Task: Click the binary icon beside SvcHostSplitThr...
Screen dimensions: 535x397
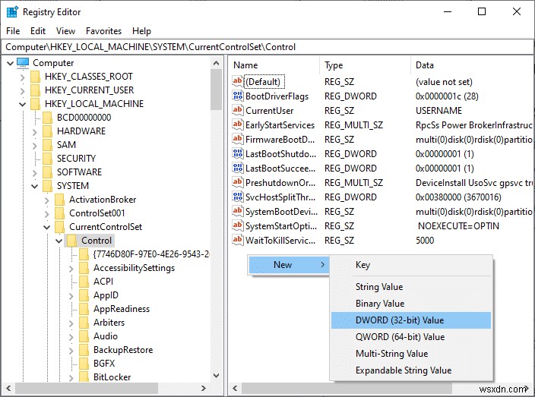Action: (237, 197)
